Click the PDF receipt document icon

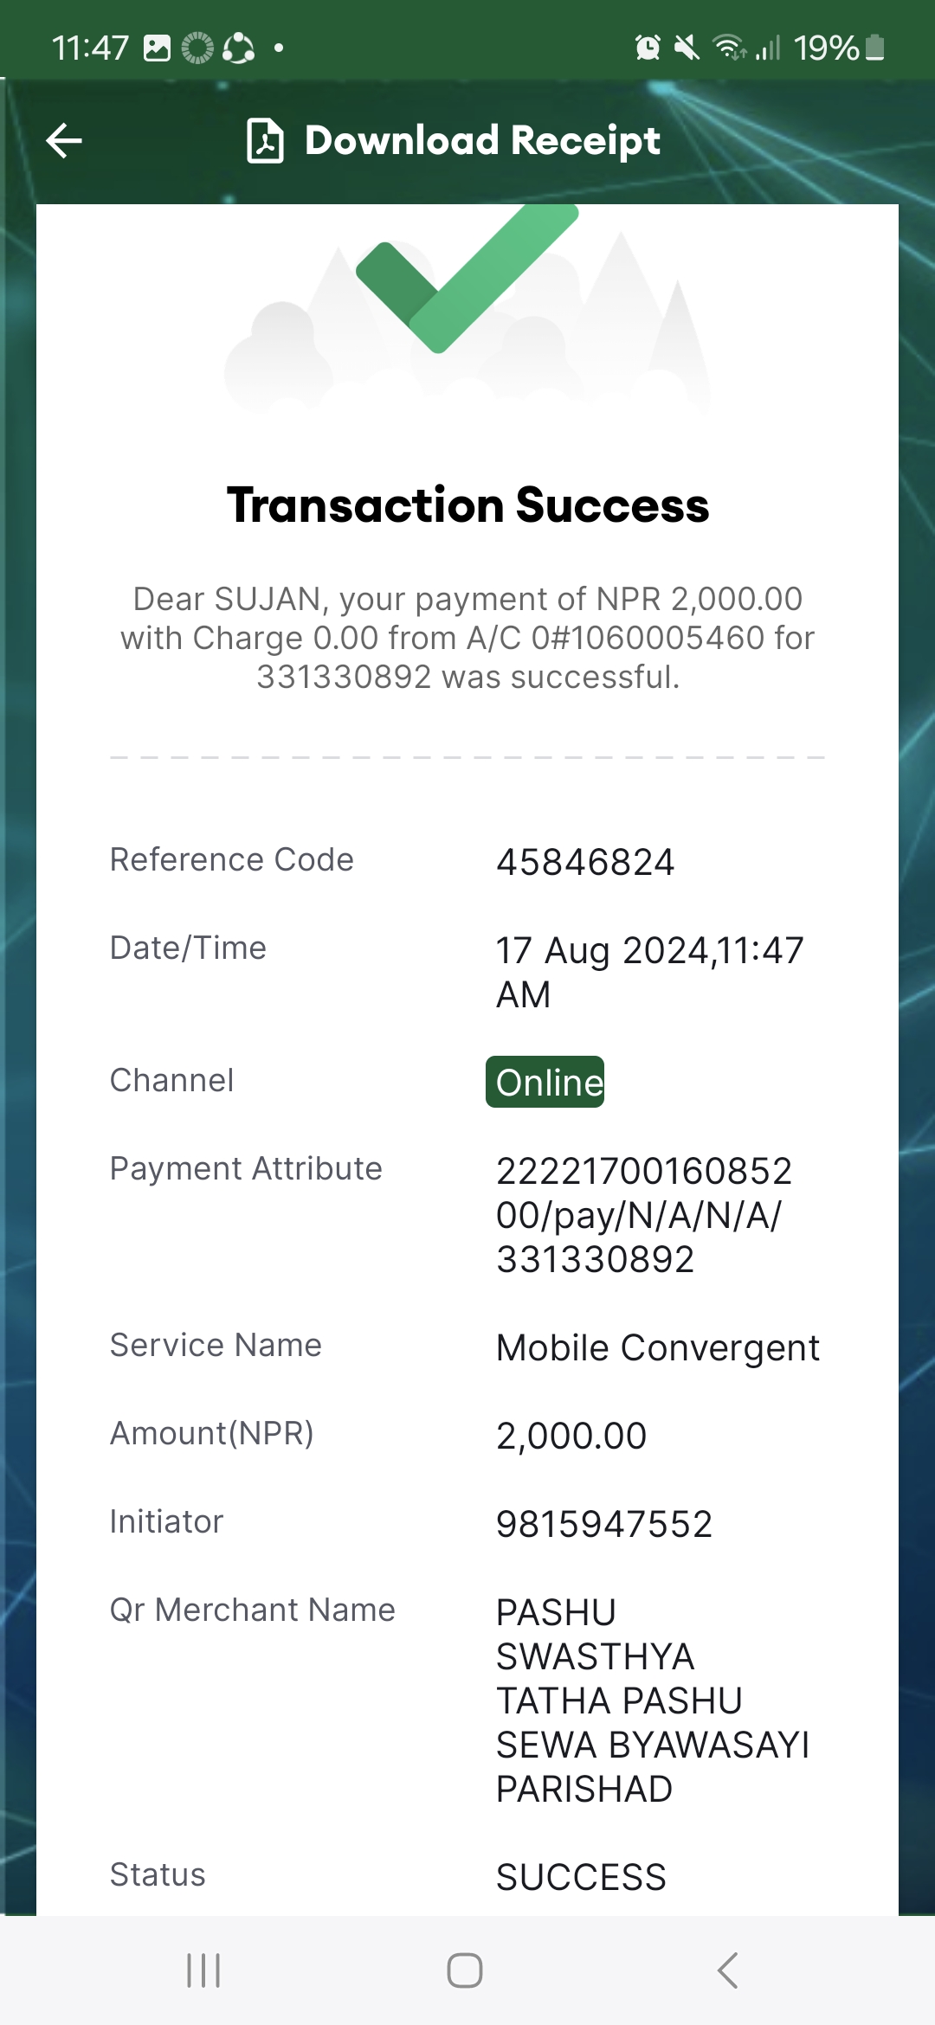[x=265, y=141]
